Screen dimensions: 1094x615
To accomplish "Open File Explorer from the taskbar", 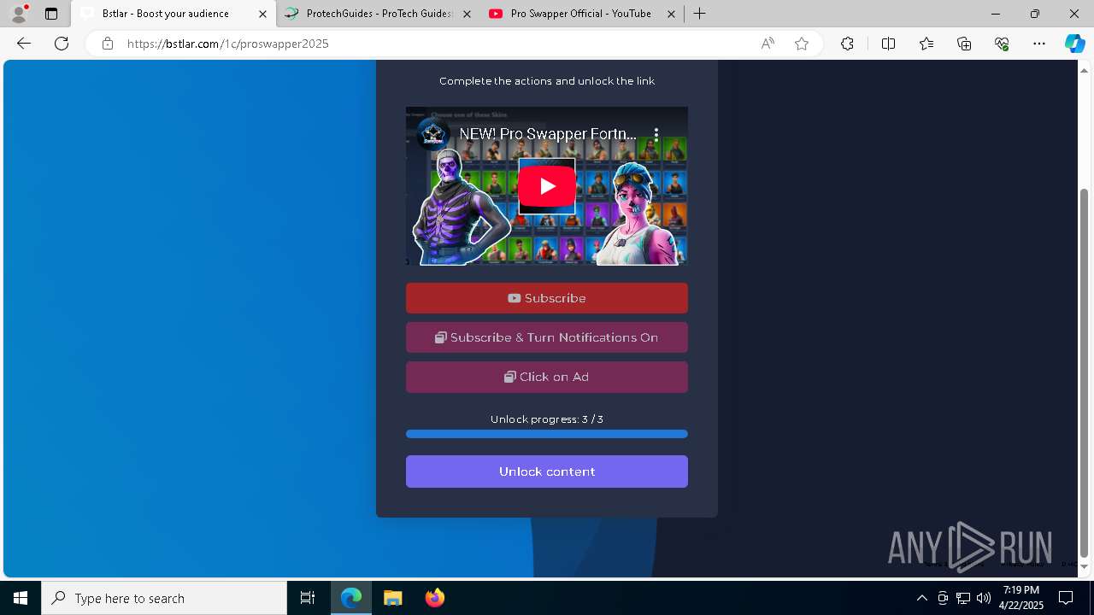I will pyautogui.click(x=392, y=598).
